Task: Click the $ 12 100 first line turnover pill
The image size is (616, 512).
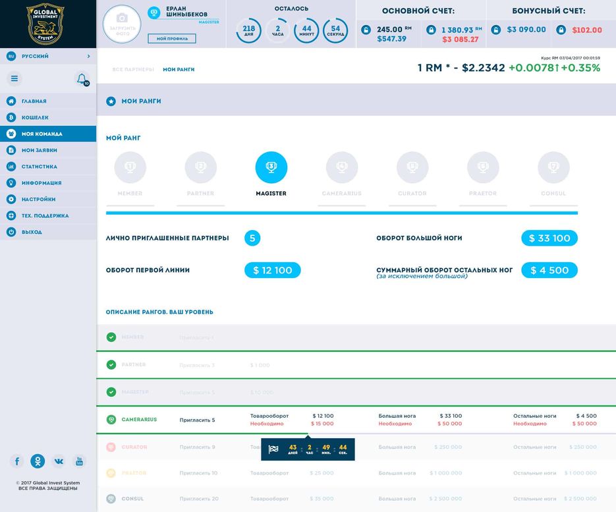Action: click(x=273, y=270)
